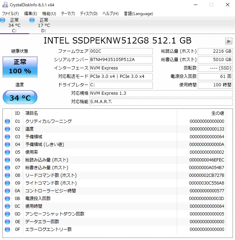Viewport: 235px width, 240px height.
Task: Click total host writes value 5010 GB
Action: pyautogui.click(x=215, y=60)
